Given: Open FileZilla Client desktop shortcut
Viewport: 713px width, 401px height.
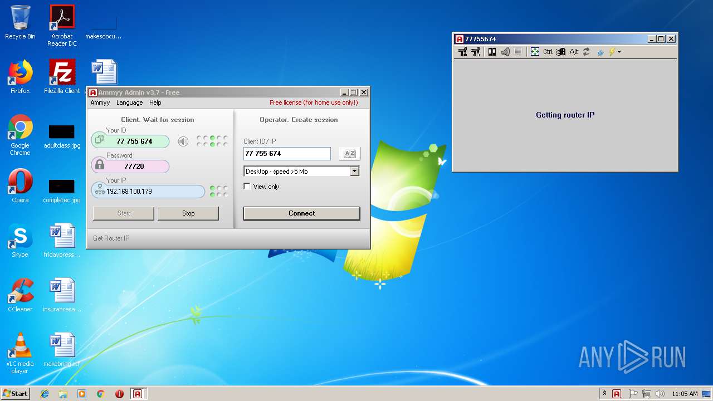Looking at the screenshot, I should [62, 77].
